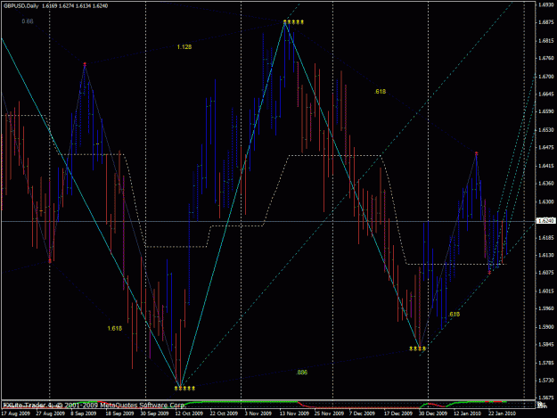
Task: Click the 1.6415 price axis label
Action: pyautogui.click(x=546, y=166)
